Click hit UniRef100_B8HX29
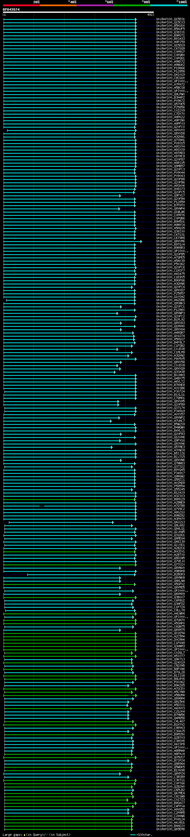Screen dimensions: 190x837 pyautogui.click(x=170, y=499)
